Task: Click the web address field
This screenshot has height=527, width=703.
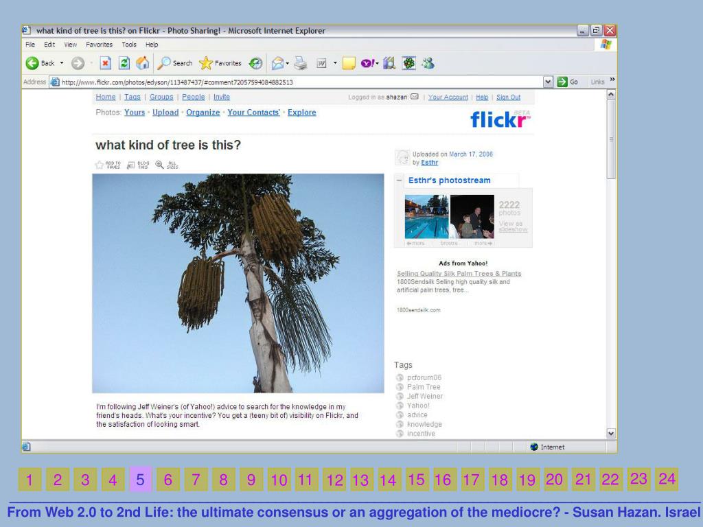Action: 296,82
